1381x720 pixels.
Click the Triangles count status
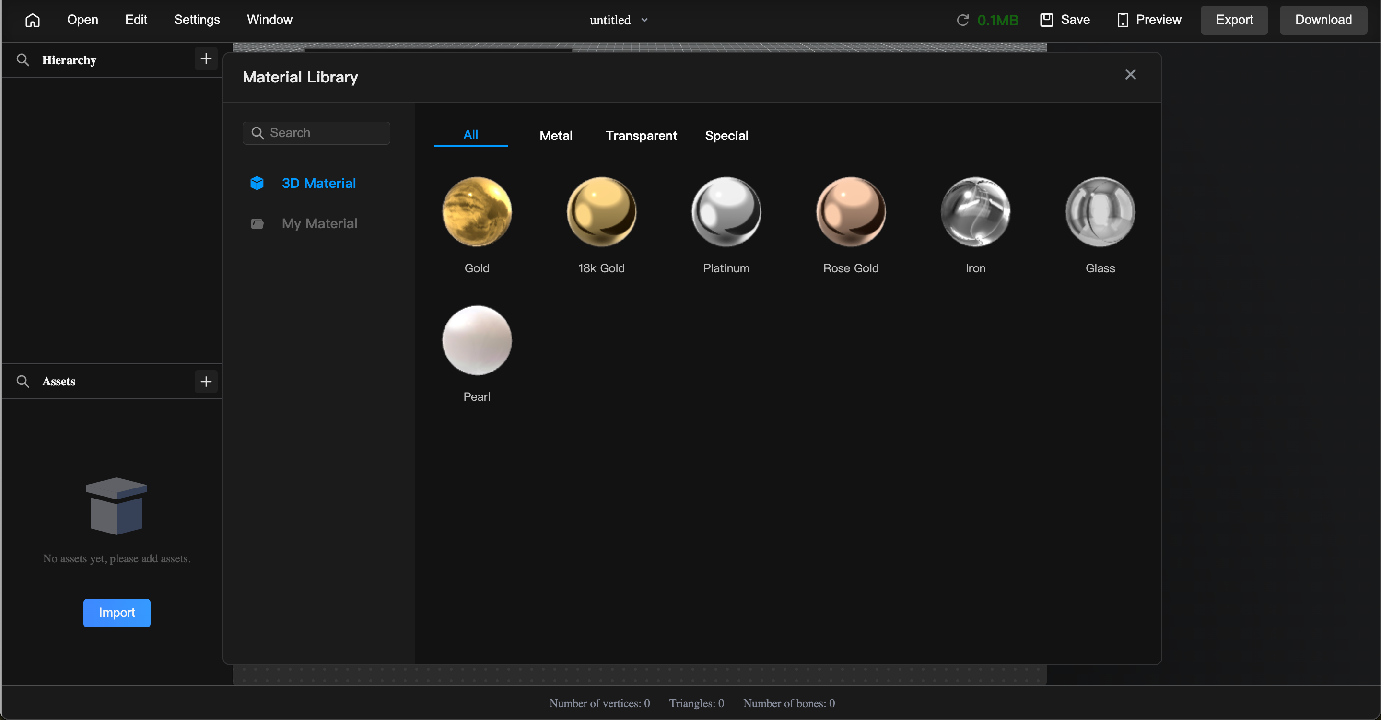tap(696, 703)
